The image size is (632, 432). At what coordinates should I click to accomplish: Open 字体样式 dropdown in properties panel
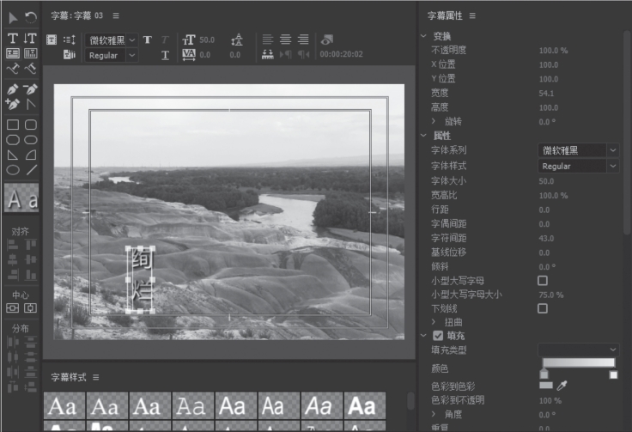(x=578, y=166)
